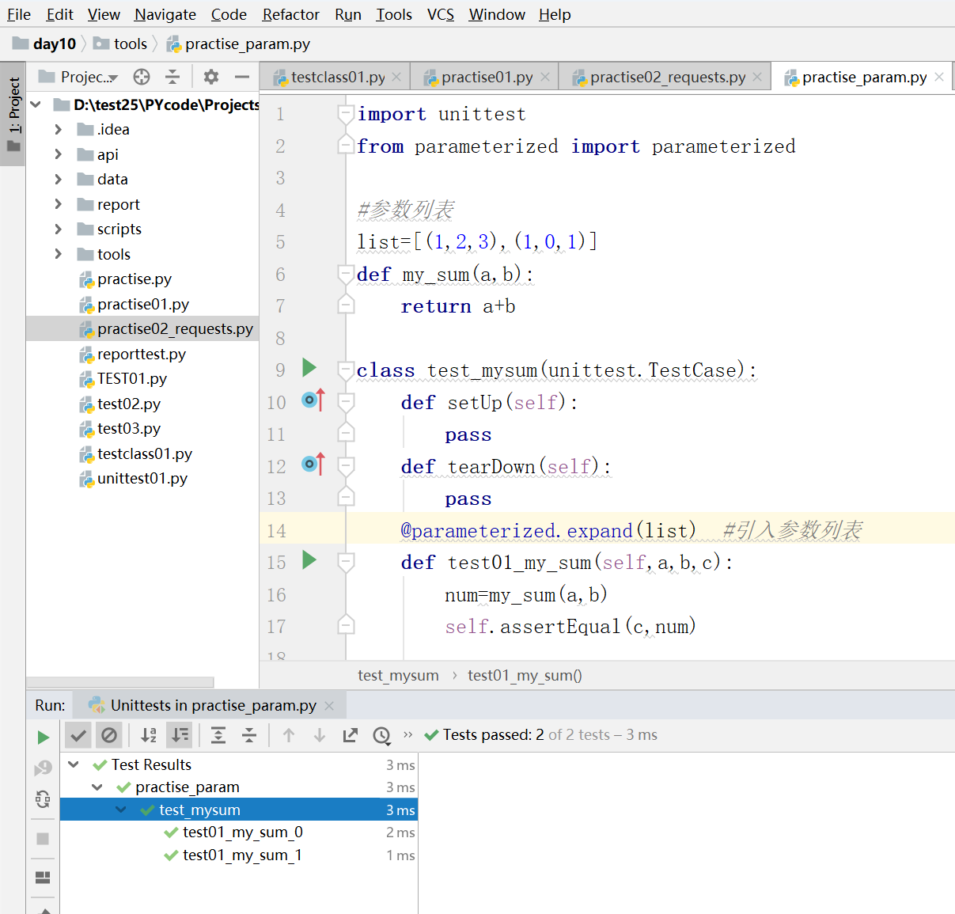Toggle auto-test rerun icon in Run sidebar
Image resolution: width=955 pixels, height=914 pixels.
43,799
